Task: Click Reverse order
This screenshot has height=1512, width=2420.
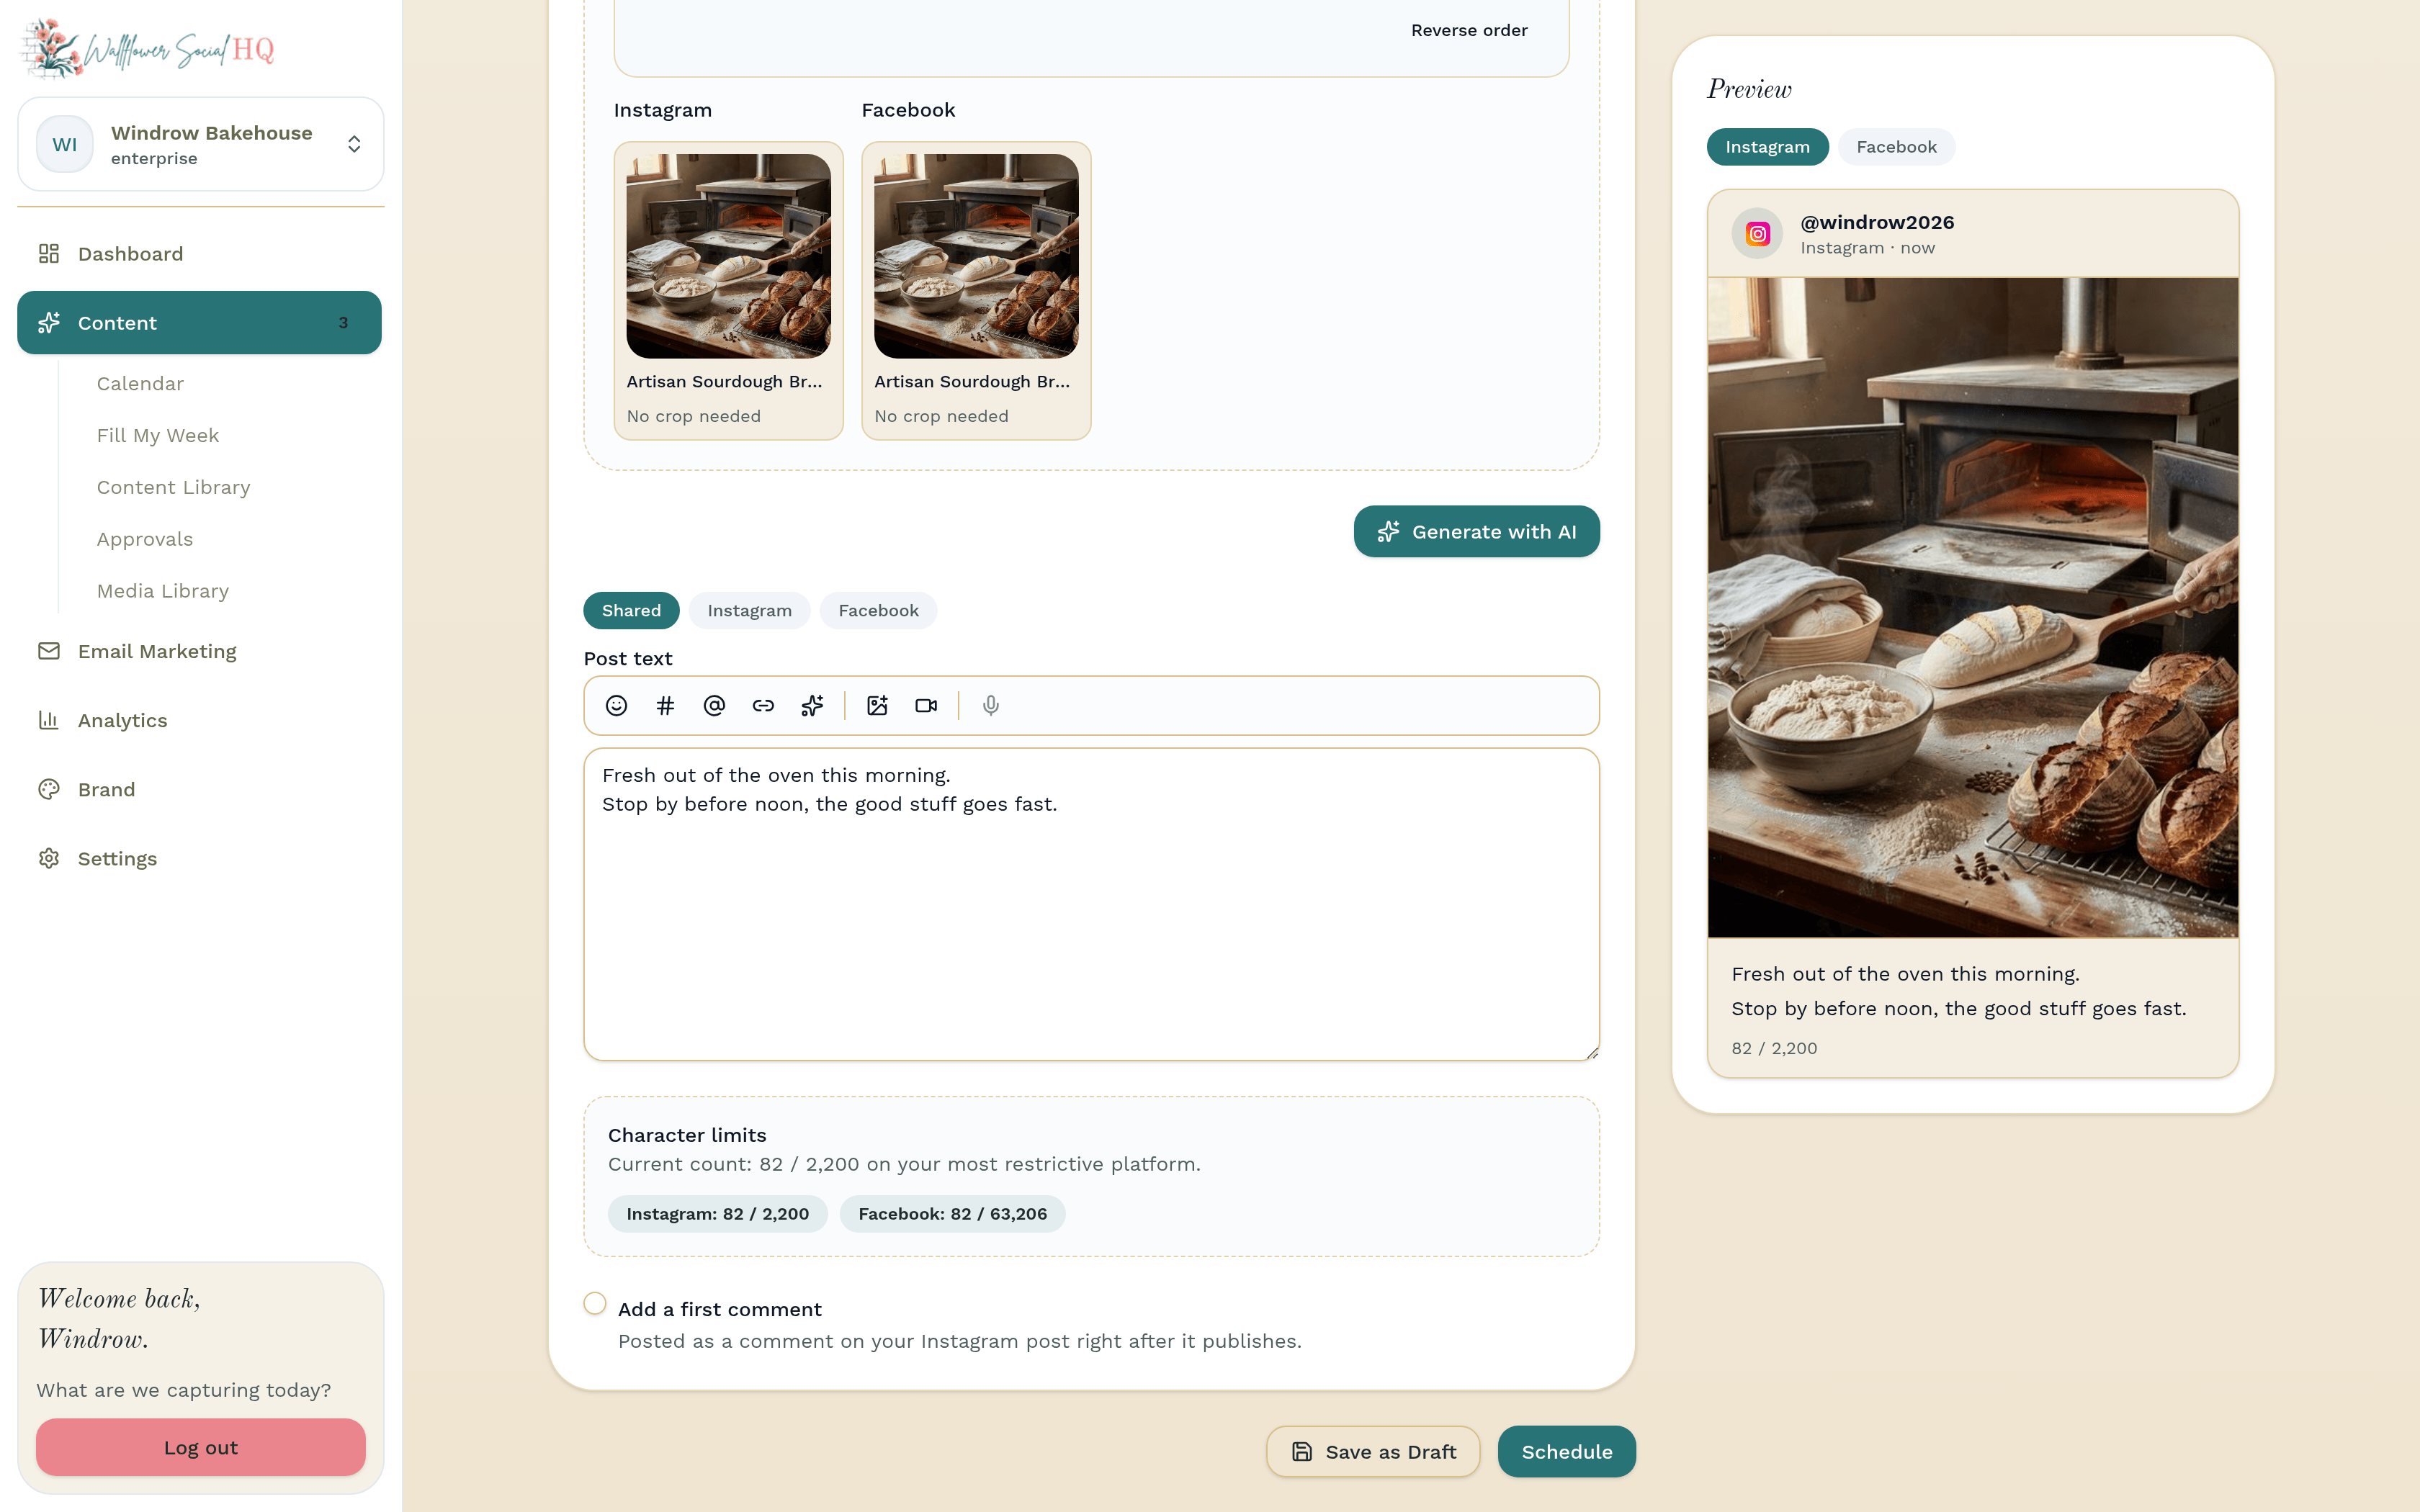Action: click(x=1469, y=31)
